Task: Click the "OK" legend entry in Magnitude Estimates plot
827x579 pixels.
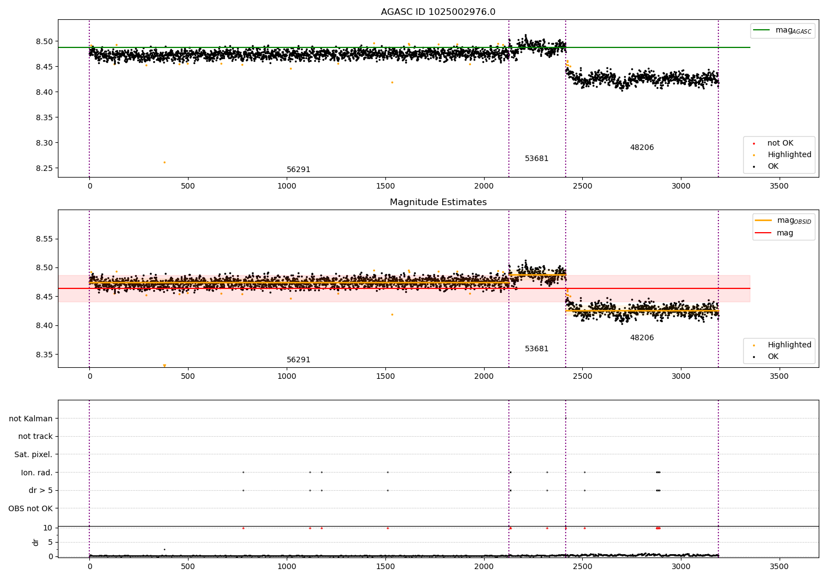Action: pyautogui.click(x=773, y=357)
